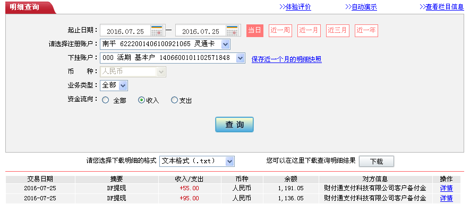Click the 收入/支出 column header

tap(190, 179)
